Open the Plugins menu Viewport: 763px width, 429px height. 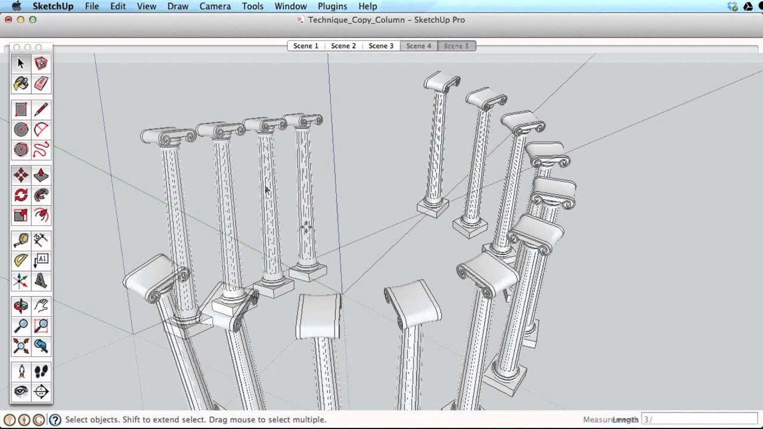(333, 7)
